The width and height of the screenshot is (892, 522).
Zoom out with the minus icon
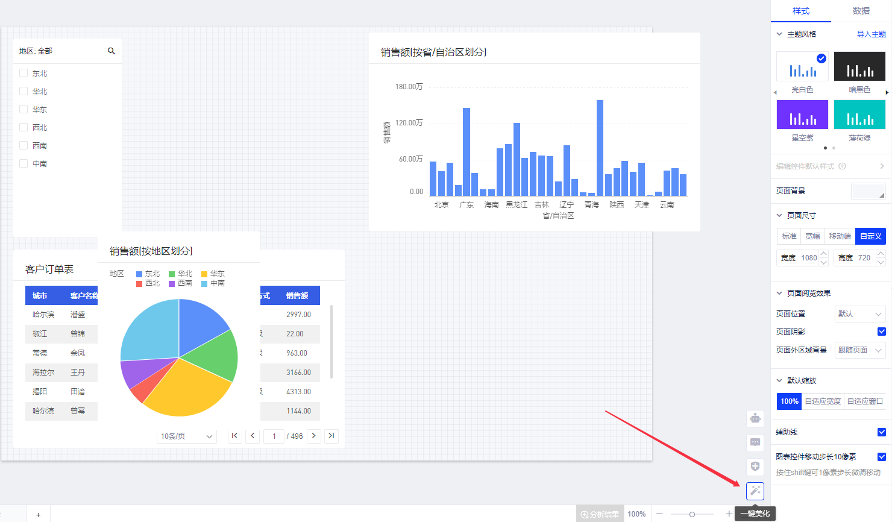pyautogui.click(x=659, y=514)
